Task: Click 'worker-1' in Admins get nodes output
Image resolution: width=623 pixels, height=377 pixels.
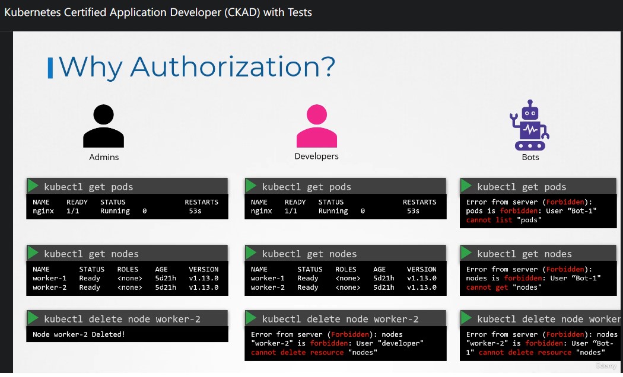Action: pyautogui.click(x=50, y=278)
